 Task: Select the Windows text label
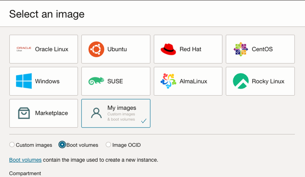tap(47, 81)
